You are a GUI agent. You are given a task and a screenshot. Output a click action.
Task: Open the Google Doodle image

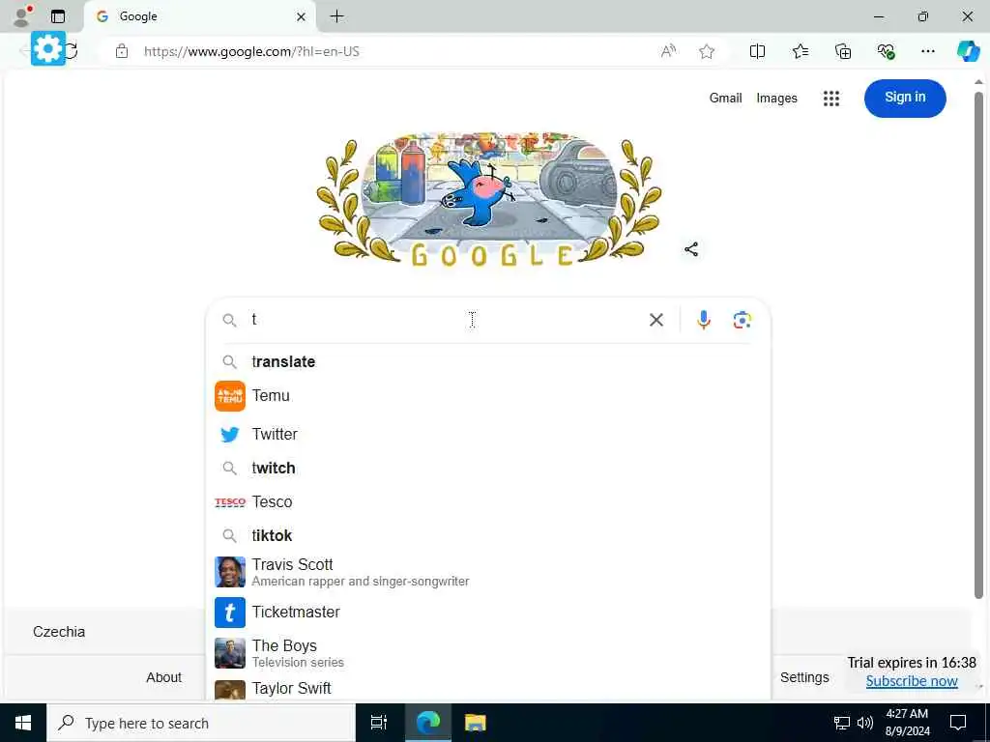click(488, 197)
